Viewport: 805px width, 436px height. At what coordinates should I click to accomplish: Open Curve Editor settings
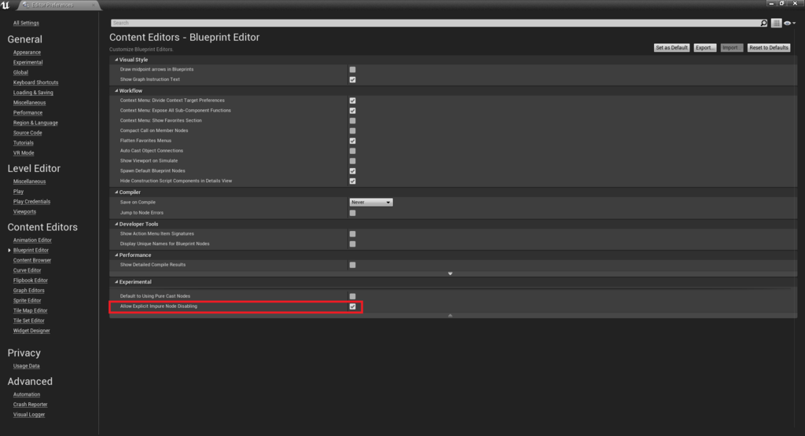[x=28, y=270]
